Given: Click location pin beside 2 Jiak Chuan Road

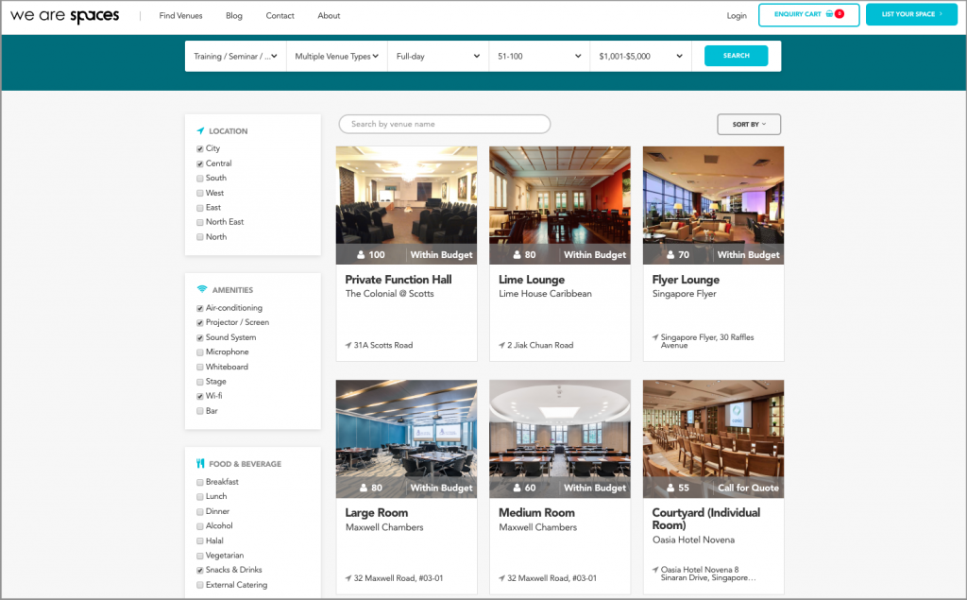Looking at the screenshot, I should [x=502, y=345].
